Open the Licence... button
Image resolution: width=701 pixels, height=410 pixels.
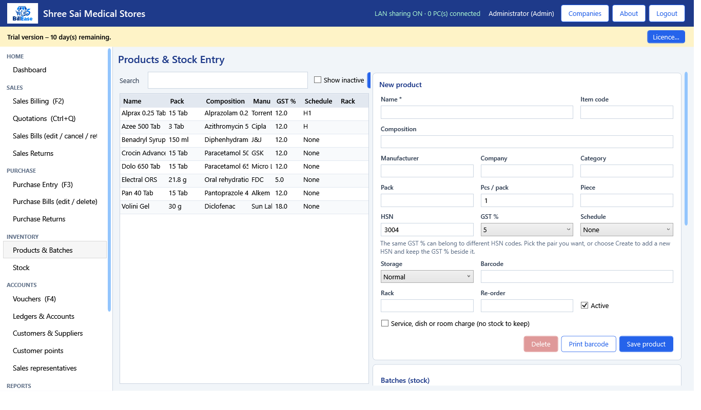(666, 37)
